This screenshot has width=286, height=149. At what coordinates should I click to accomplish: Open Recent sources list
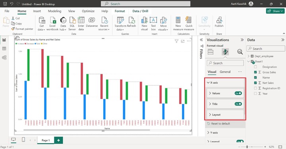click(x=104, y=24)
